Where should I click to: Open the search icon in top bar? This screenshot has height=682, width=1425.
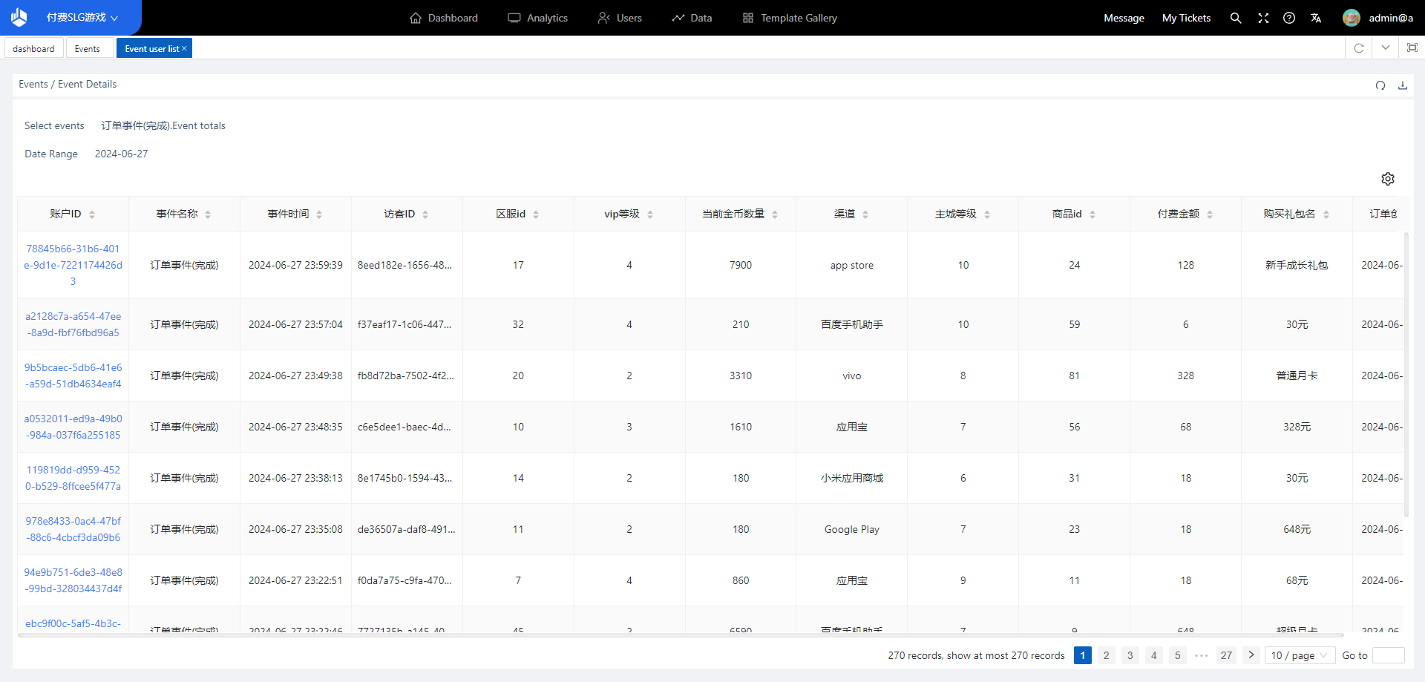(x=1236, y=18)
